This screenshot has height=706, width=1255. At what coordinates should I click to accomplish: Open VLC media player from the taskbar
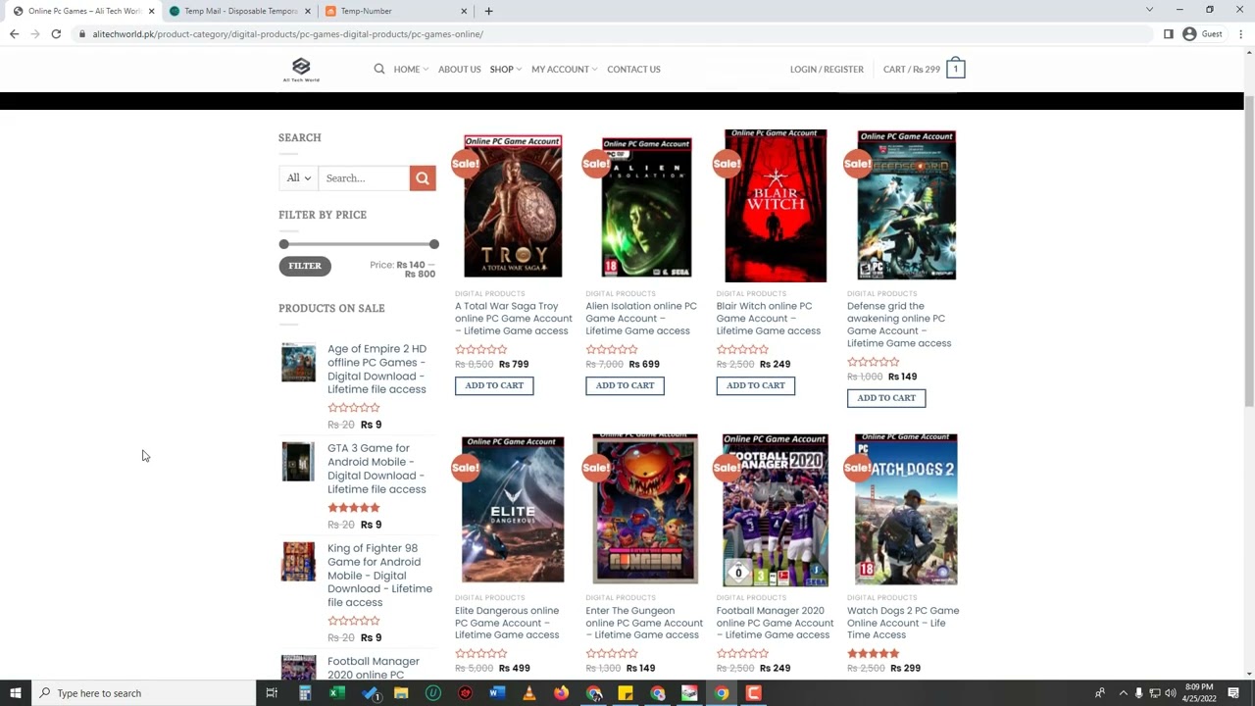529,693
